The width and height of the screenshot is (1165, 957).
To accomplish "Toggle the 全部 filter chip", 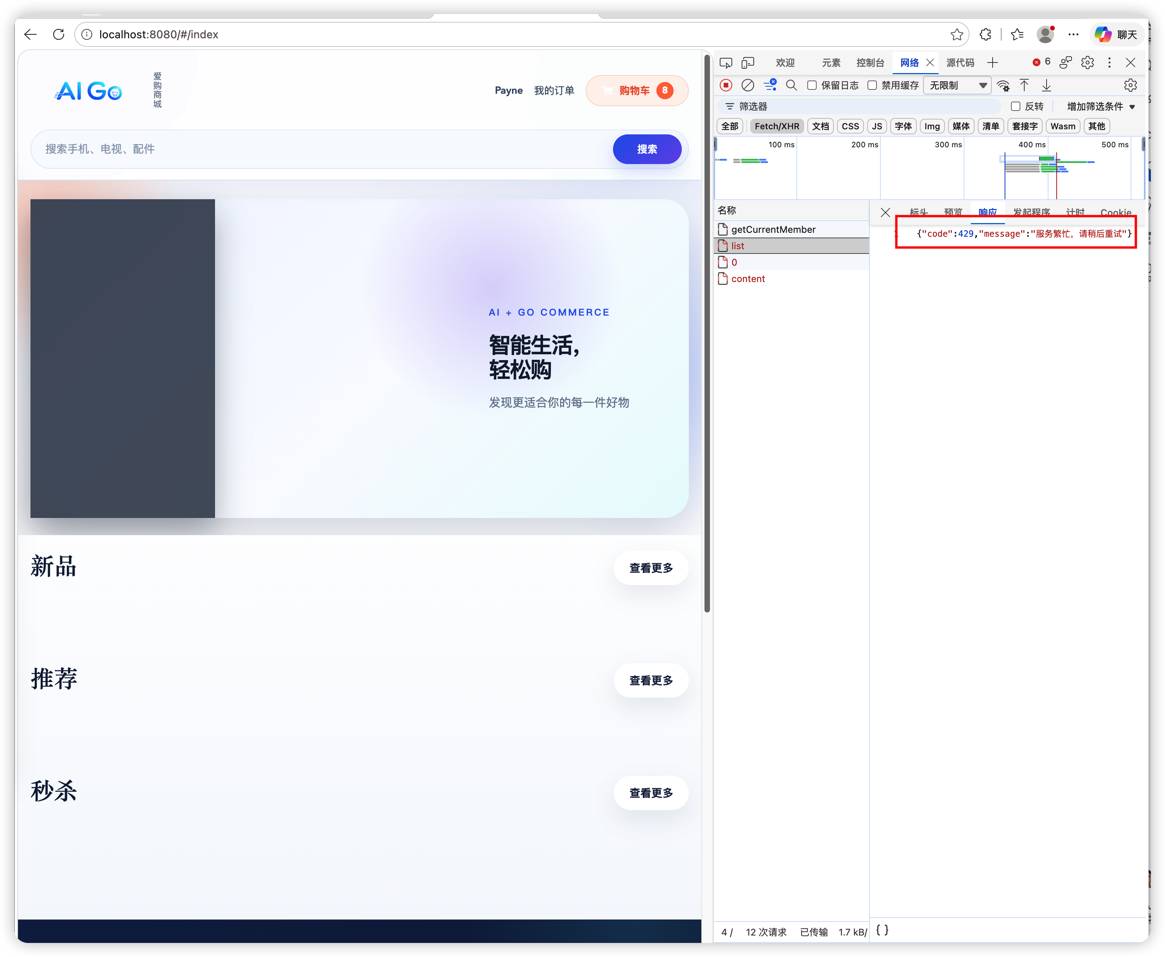I will 730,126.
